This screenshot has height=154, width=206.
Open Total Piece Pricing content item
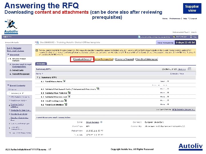click(x=18, y=101)
